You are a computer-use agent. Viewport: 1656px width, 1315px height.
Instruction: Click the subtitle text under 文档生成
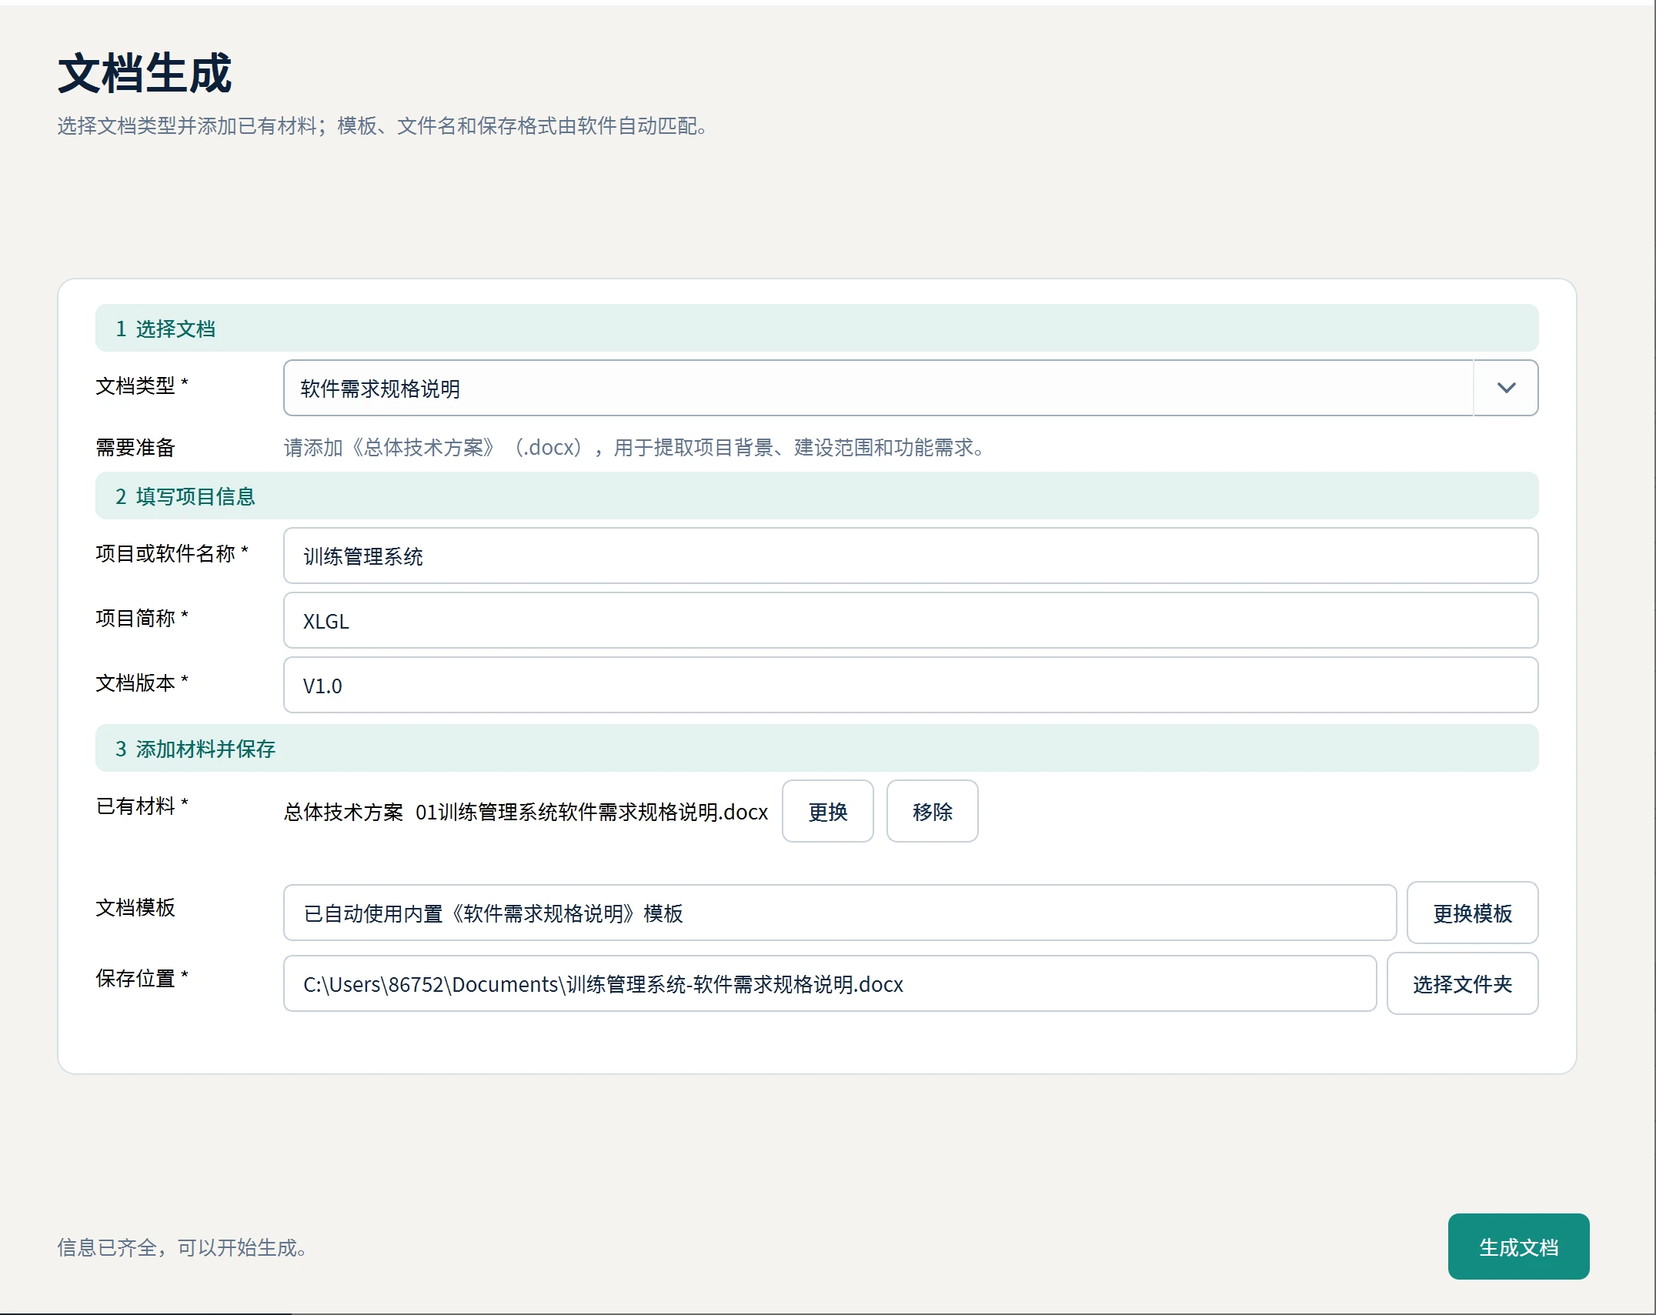(x=382, y=125)
